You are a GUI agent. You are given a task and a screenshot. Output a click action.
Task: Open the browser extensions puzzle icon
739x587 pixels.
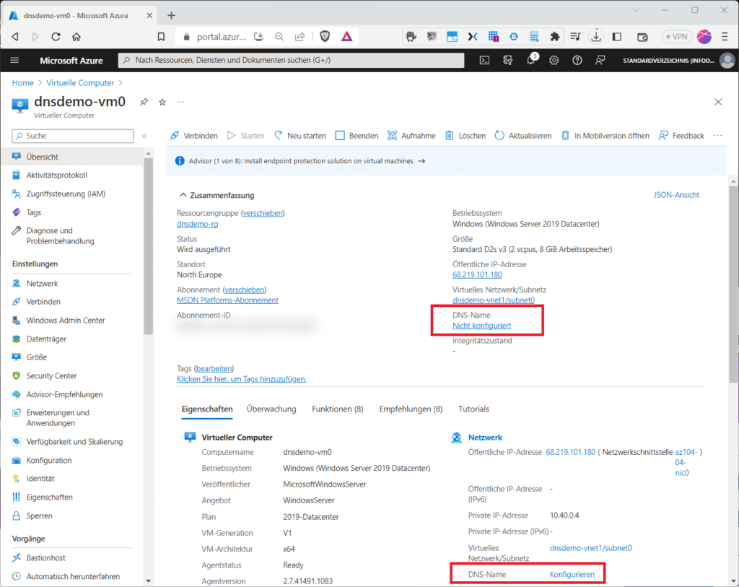point(555,37)
